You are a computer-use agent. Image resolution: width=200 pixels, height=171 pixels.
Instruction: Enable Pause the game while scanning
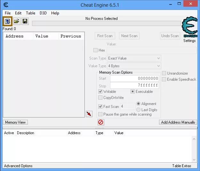pyautogui.click(x=100, y=114)
